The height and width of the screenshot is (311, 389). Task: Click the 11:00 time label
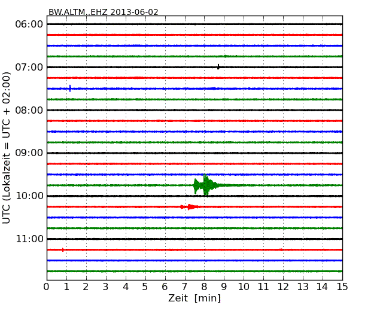click(x=29, y=239)
